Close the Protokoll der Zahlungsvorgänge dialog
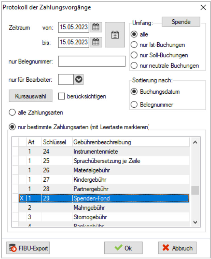This screenshot has height=259, width=211. click(203, 7)
